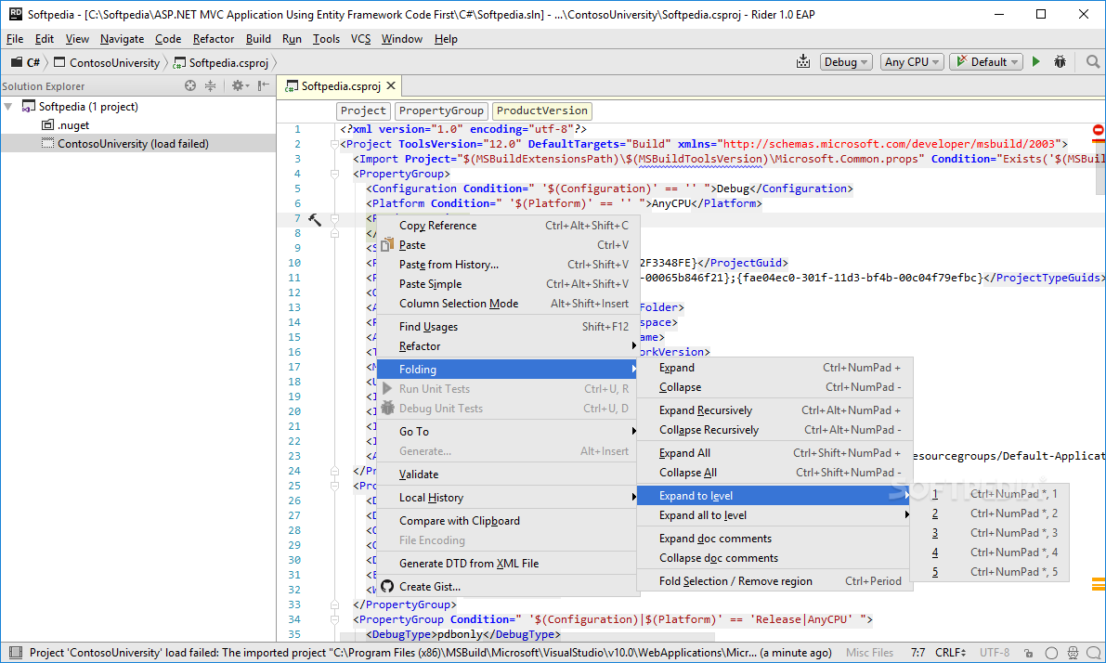This screenshot has height=663, width=1106.
Task: Click the Collapse All icon in Solution Explorer
Action: (210, 86)
